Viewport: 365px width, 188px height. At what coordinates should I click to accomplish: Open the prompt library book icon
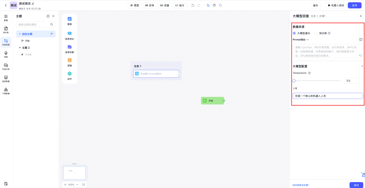click(361, 40)
